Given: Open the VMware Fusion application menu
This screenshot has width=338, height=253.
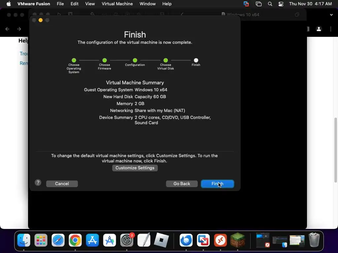Looking at the screenshot, I should pyautogui.click(x=34, y=4).
